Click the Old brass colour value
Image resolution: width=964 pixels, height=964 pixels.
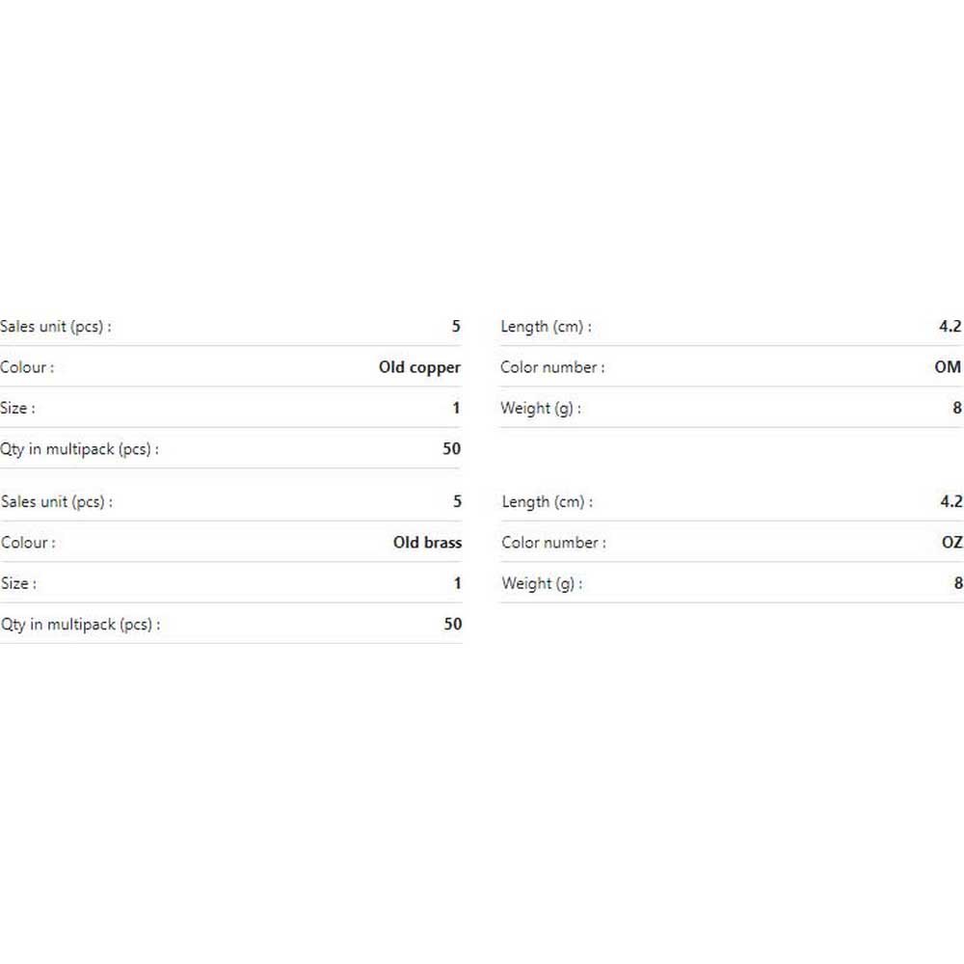[x=427, y=542]
